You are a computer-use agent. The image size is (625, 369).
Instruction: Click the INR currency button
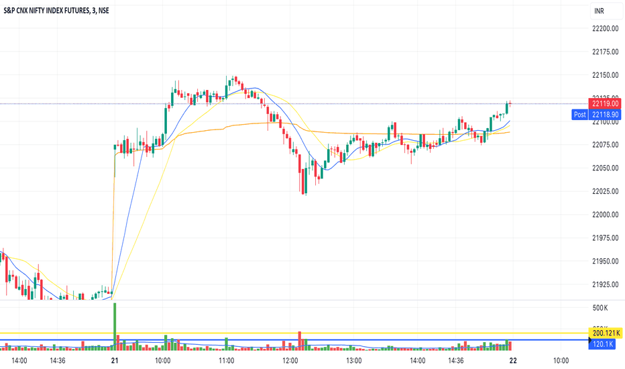(x=599, y=11)
